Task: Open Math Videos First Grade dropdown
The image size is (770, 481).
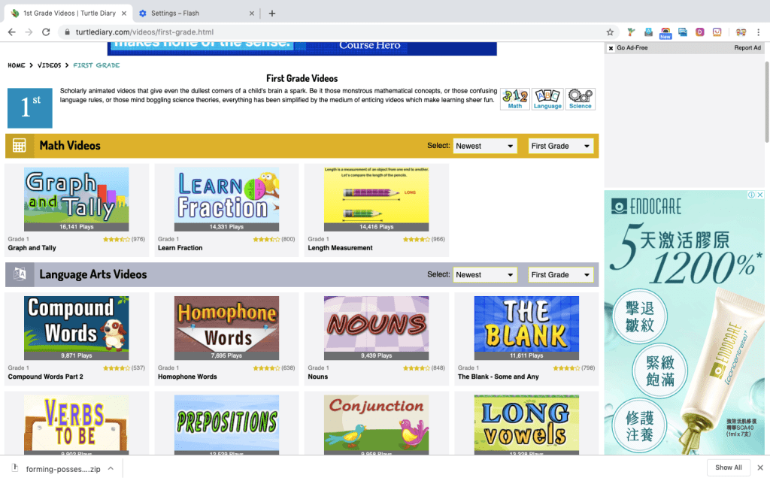Action: (x=560, y=146)
